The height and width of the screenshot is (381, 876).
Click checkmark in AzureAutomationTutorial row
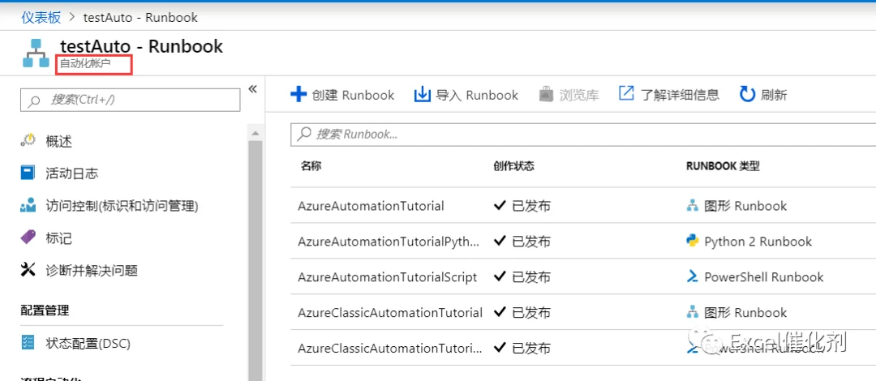[x=500, y=206]
